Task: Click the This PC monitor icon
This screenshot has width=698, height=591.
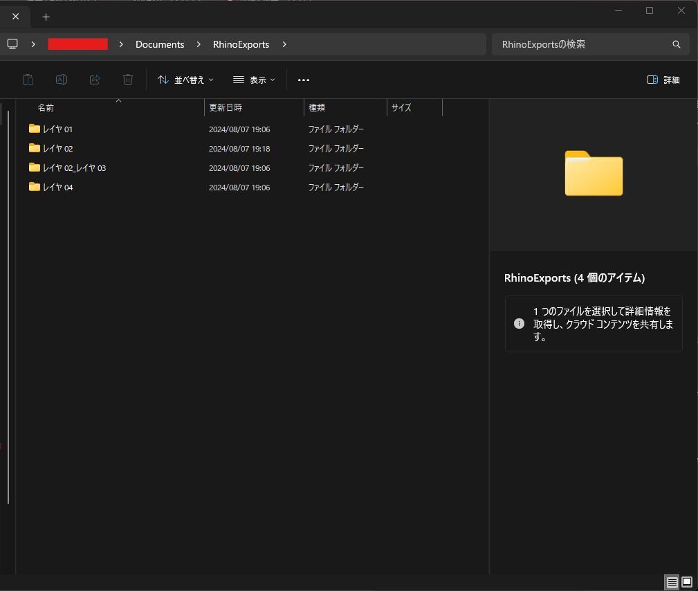Action: click(12, 44)
